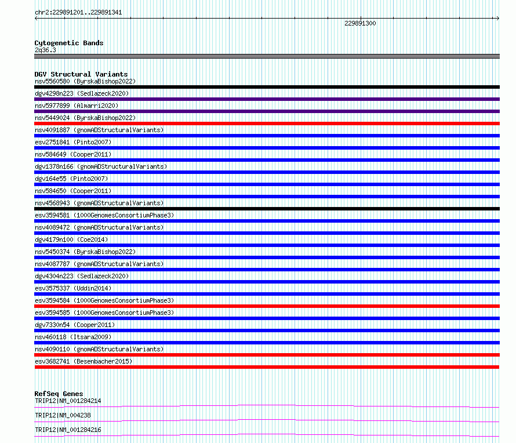The height and width of the screenshot is (443, 516).
Task: Click the red bar under esv3594584
Action: coord(267,306)
